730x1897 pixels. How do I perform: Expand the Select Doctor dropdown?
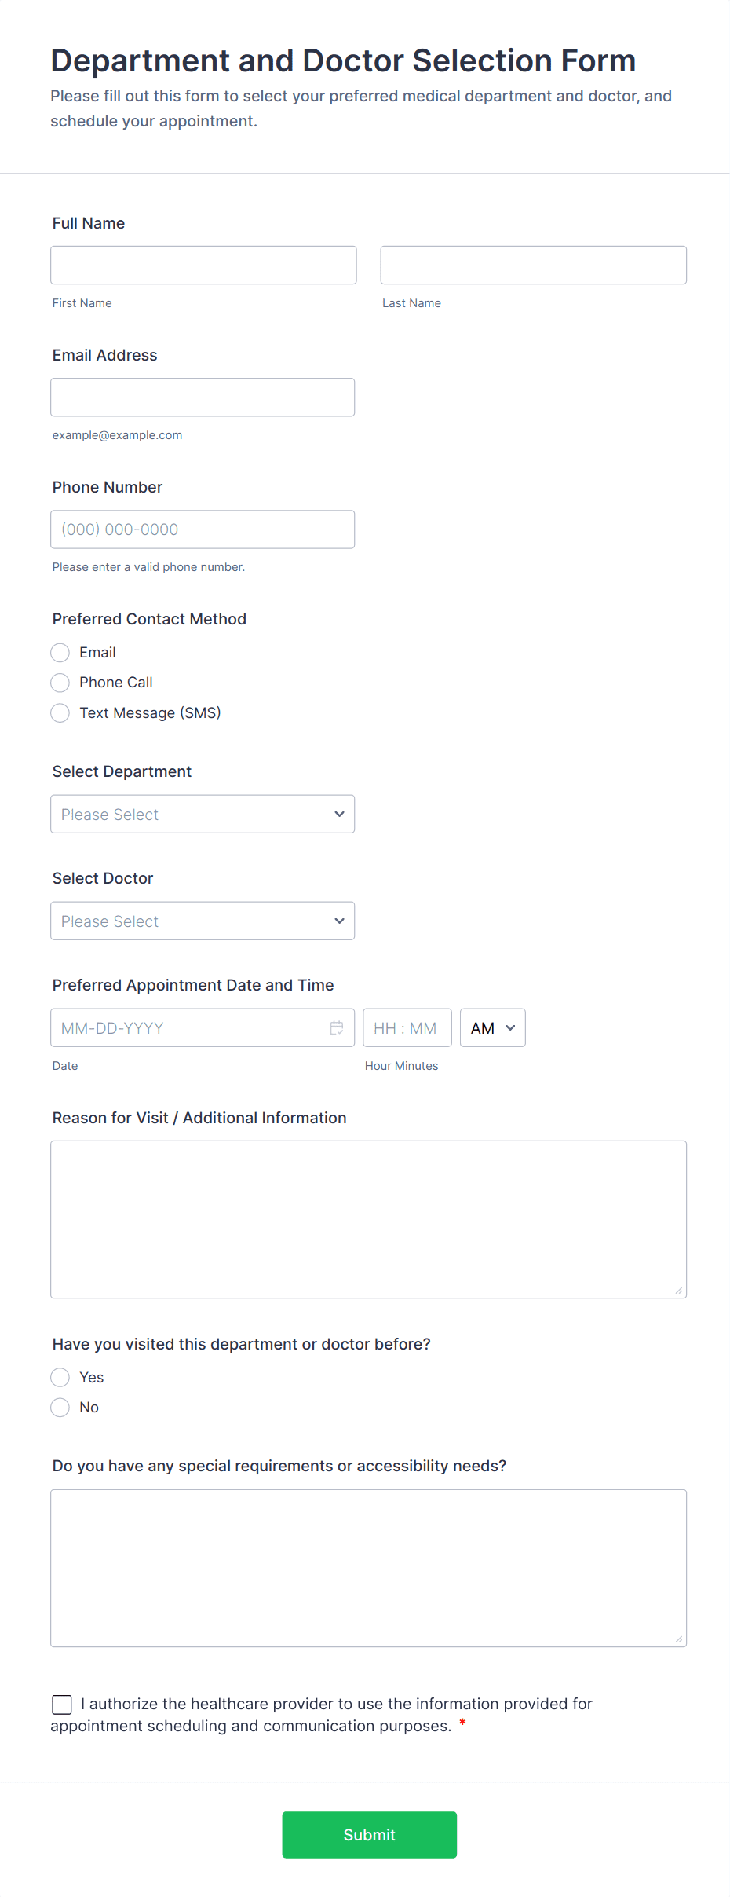tap(203, 921)
